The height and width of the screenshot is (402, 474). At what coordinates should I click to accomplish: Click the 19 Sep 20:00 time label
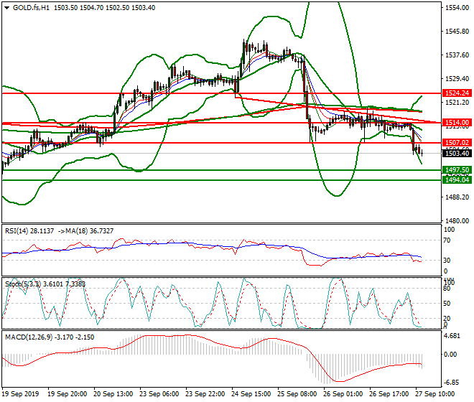(x=68, y=394)
